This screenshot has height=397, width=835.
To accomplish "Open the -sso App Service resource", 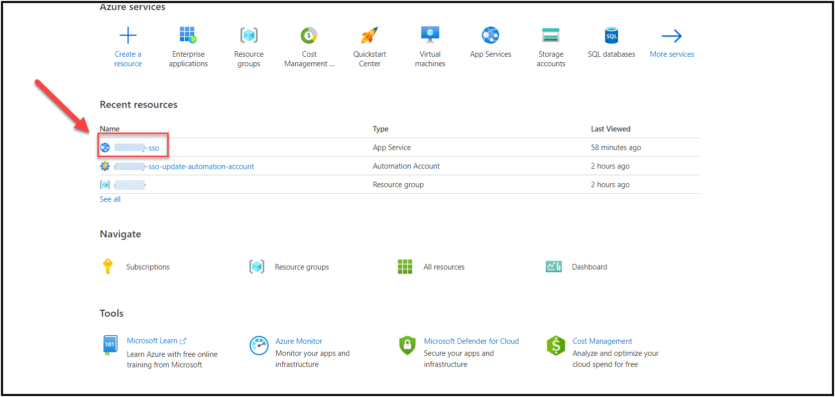I will pyautogui.click(x=137, y=148).
